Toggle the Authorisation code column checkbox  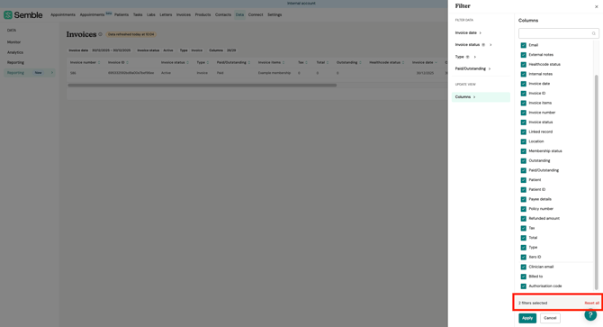524,286
